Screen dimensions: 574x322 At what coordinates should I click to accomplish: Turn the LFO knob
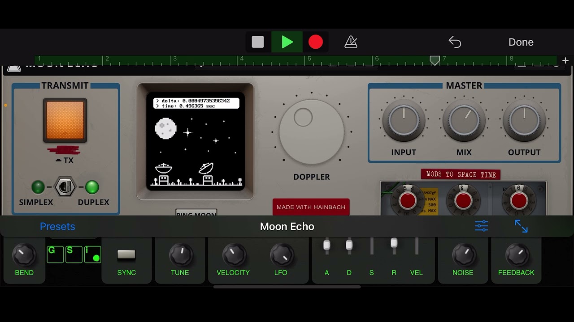(x=282, y=255)
